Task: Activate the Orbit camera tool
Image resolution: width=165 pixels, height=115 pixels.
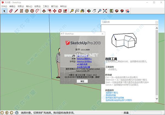Action: point(89,11)
